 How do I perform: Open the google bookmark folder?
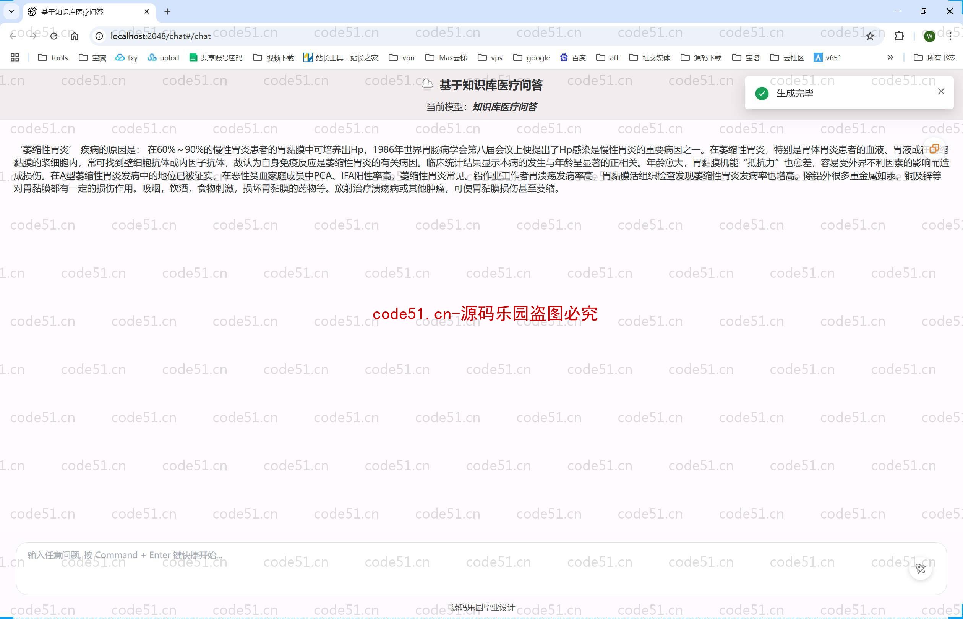coord(531,57)
